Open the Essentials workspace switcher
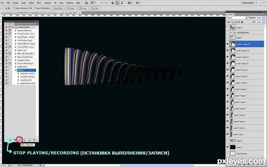Viewport: 267px width, 167px height. (x=249, y=3)
